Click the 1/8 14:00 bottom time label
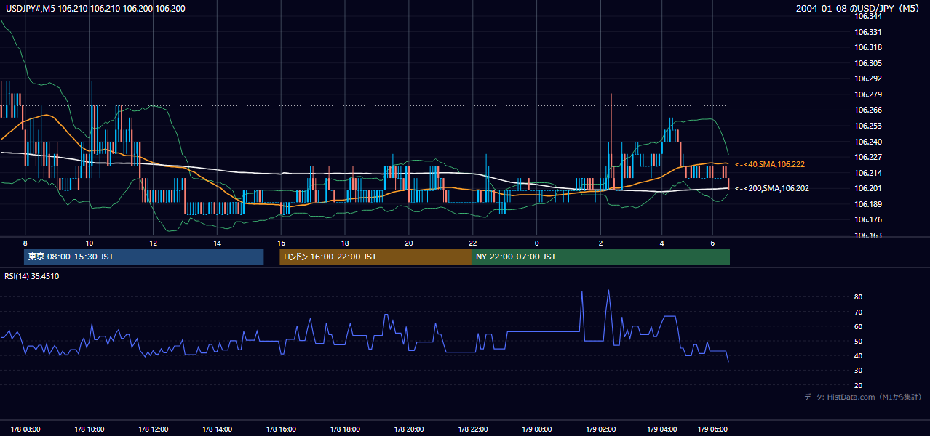 tap(217, 429)
